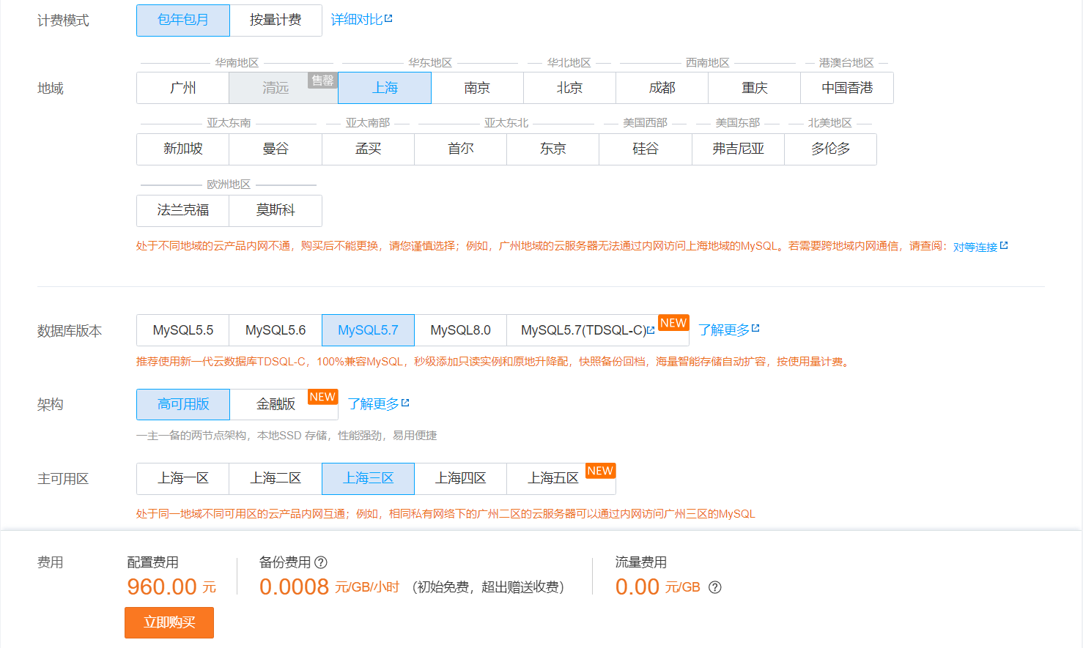1083x648 pixels.
Task: Open 对等连接 peering link
Action: click(980, 247)
